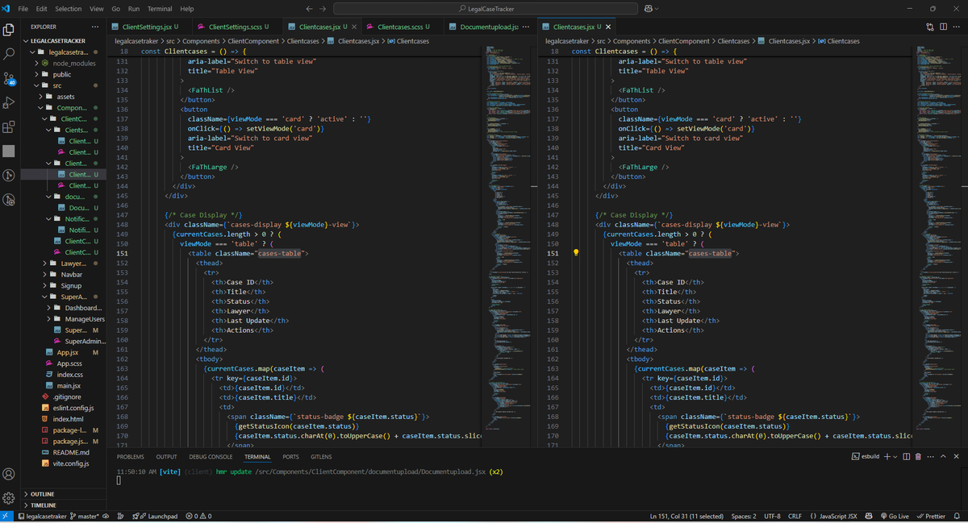Open the Run and Debug view
Screen dimensions: 968x523
pos(10,102)
